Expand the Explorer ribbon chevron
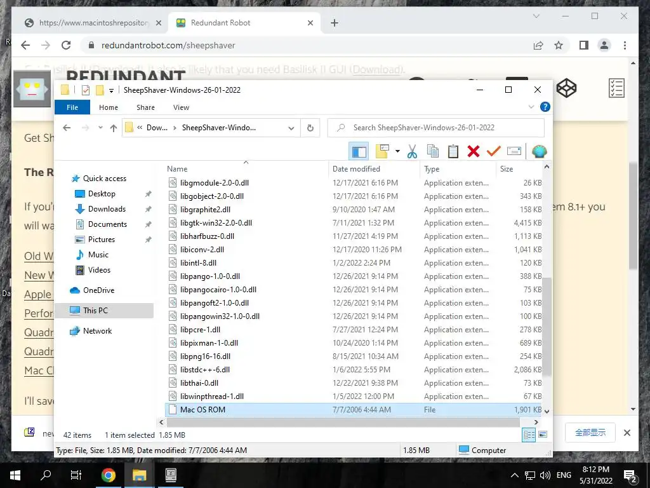 tap(531, 107)
